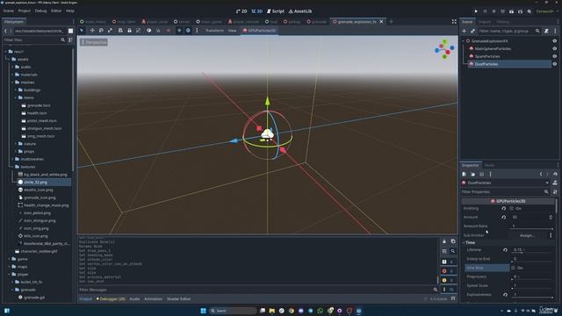This screenshot has width=562, height=316.
Task: Click the Filter Properties search field
Action: [505, 191]
